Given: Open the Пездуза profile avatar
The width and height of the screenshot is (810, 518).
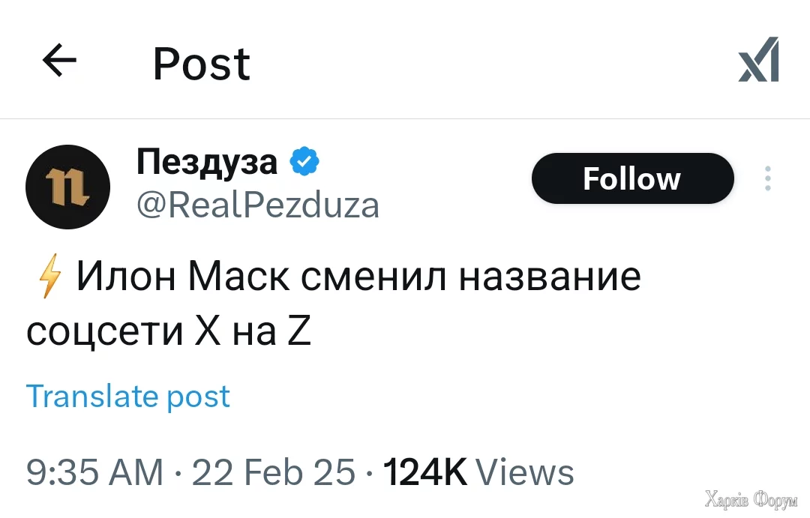Looking at the screenshot, I should pyautogui.click(x=68, y=187).
